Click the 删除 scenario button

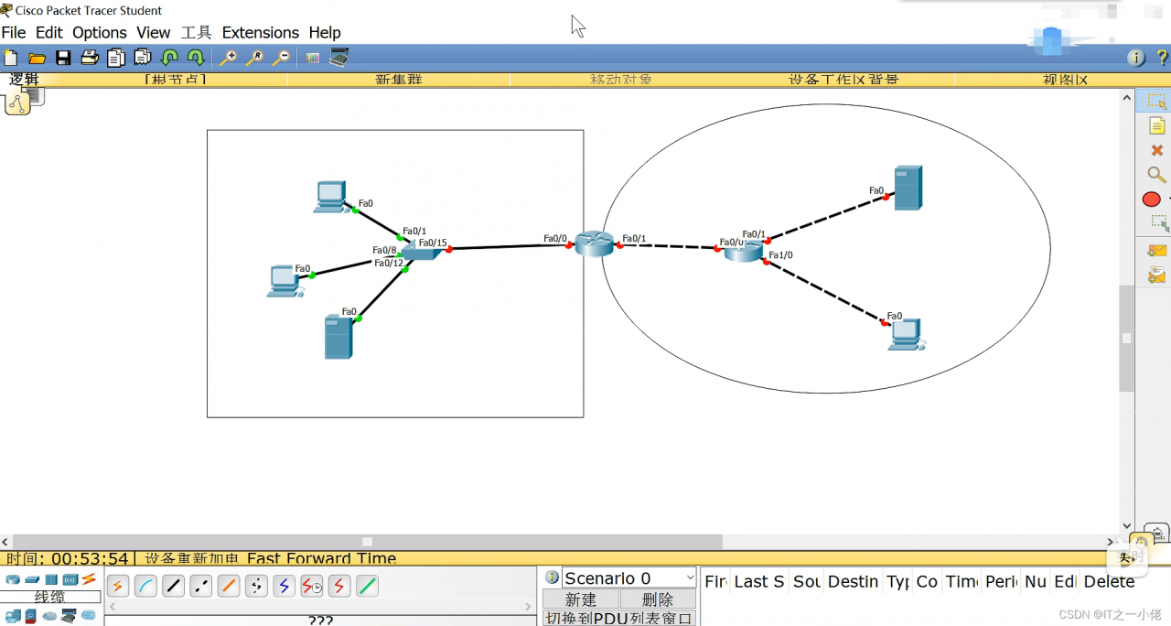click(x=658, y=599)
